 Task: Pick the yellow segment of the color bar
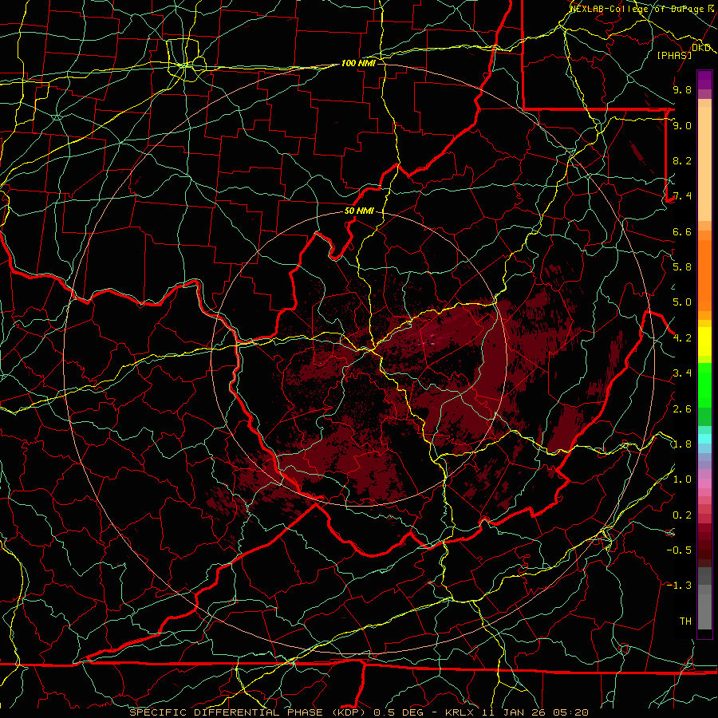point(704,341)
